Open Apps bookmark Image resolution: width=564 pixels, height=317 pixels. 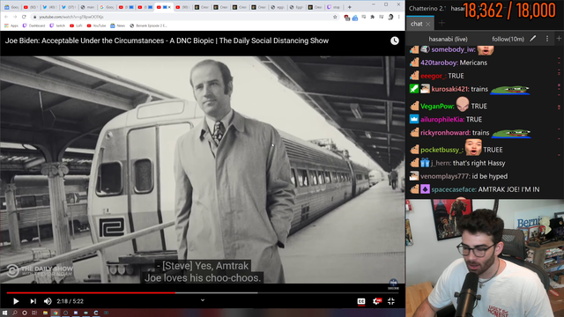tap(11, 26)
